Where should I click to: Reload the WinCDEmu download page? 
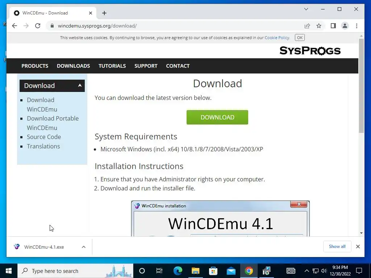click(x=38, y=26)
